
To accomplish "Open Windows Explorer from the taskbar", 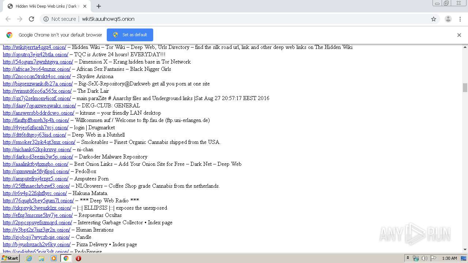I will coord(41,258).
